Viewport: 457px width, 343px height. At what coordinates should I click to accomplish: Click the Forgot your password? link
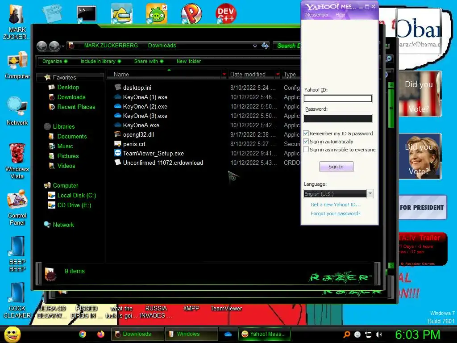coord(336,213)
